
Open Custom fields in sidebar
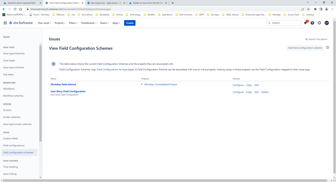point(10,139)
